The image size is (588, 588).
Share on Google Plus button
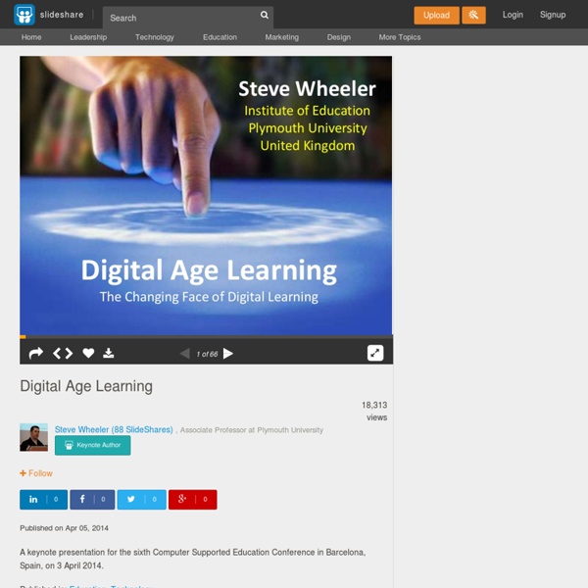click(x=192, y=500)
